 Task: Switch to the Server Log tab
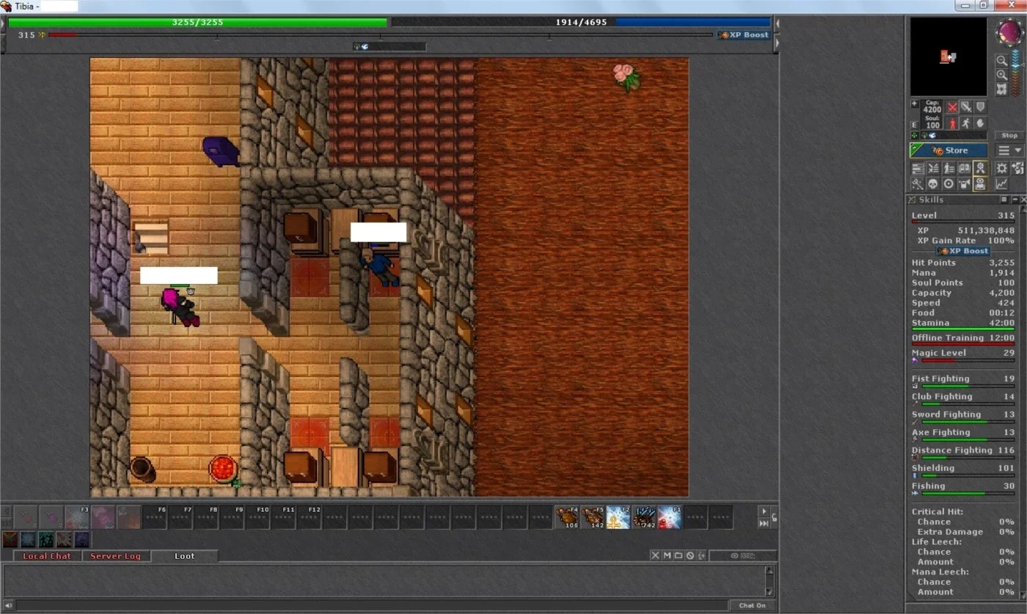[x=115, y=556]
